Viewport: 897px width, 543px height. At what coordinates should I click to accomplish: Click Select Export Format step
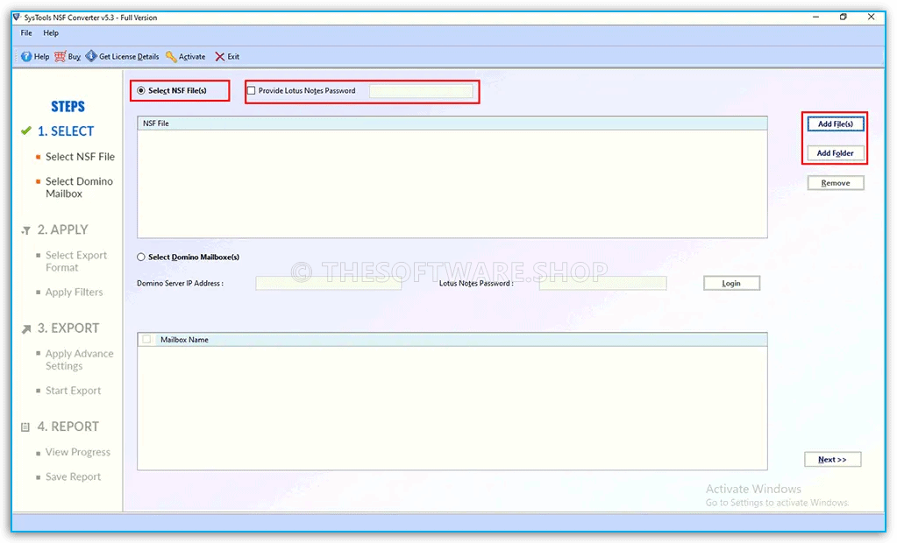pos(76,261)
